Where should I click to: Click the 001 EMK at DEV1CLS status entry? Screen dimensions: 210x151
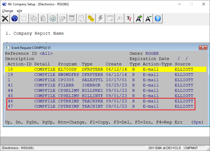coord(165,148)
